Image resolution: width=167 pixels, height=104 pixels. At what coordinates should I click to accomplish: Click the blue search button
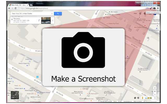point(58,14)
